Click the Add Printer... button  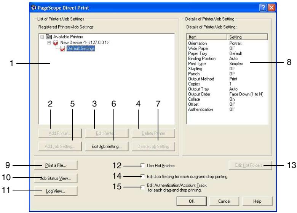[60, 133]
